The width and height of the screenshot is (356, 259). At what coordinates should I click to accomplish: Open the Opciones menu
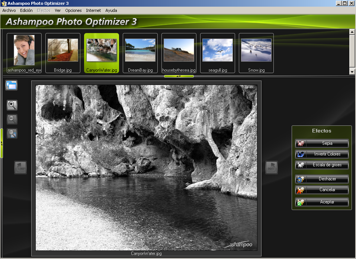[73, 10]
